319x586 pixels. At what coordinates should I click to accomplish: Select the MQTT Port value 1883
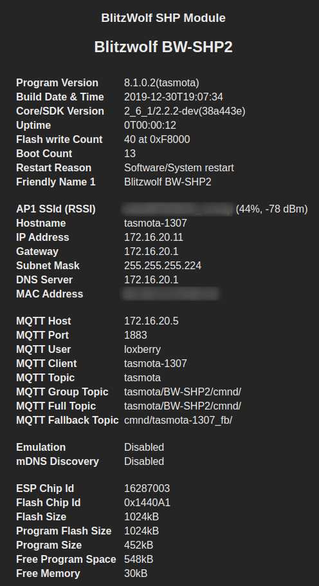136,336
